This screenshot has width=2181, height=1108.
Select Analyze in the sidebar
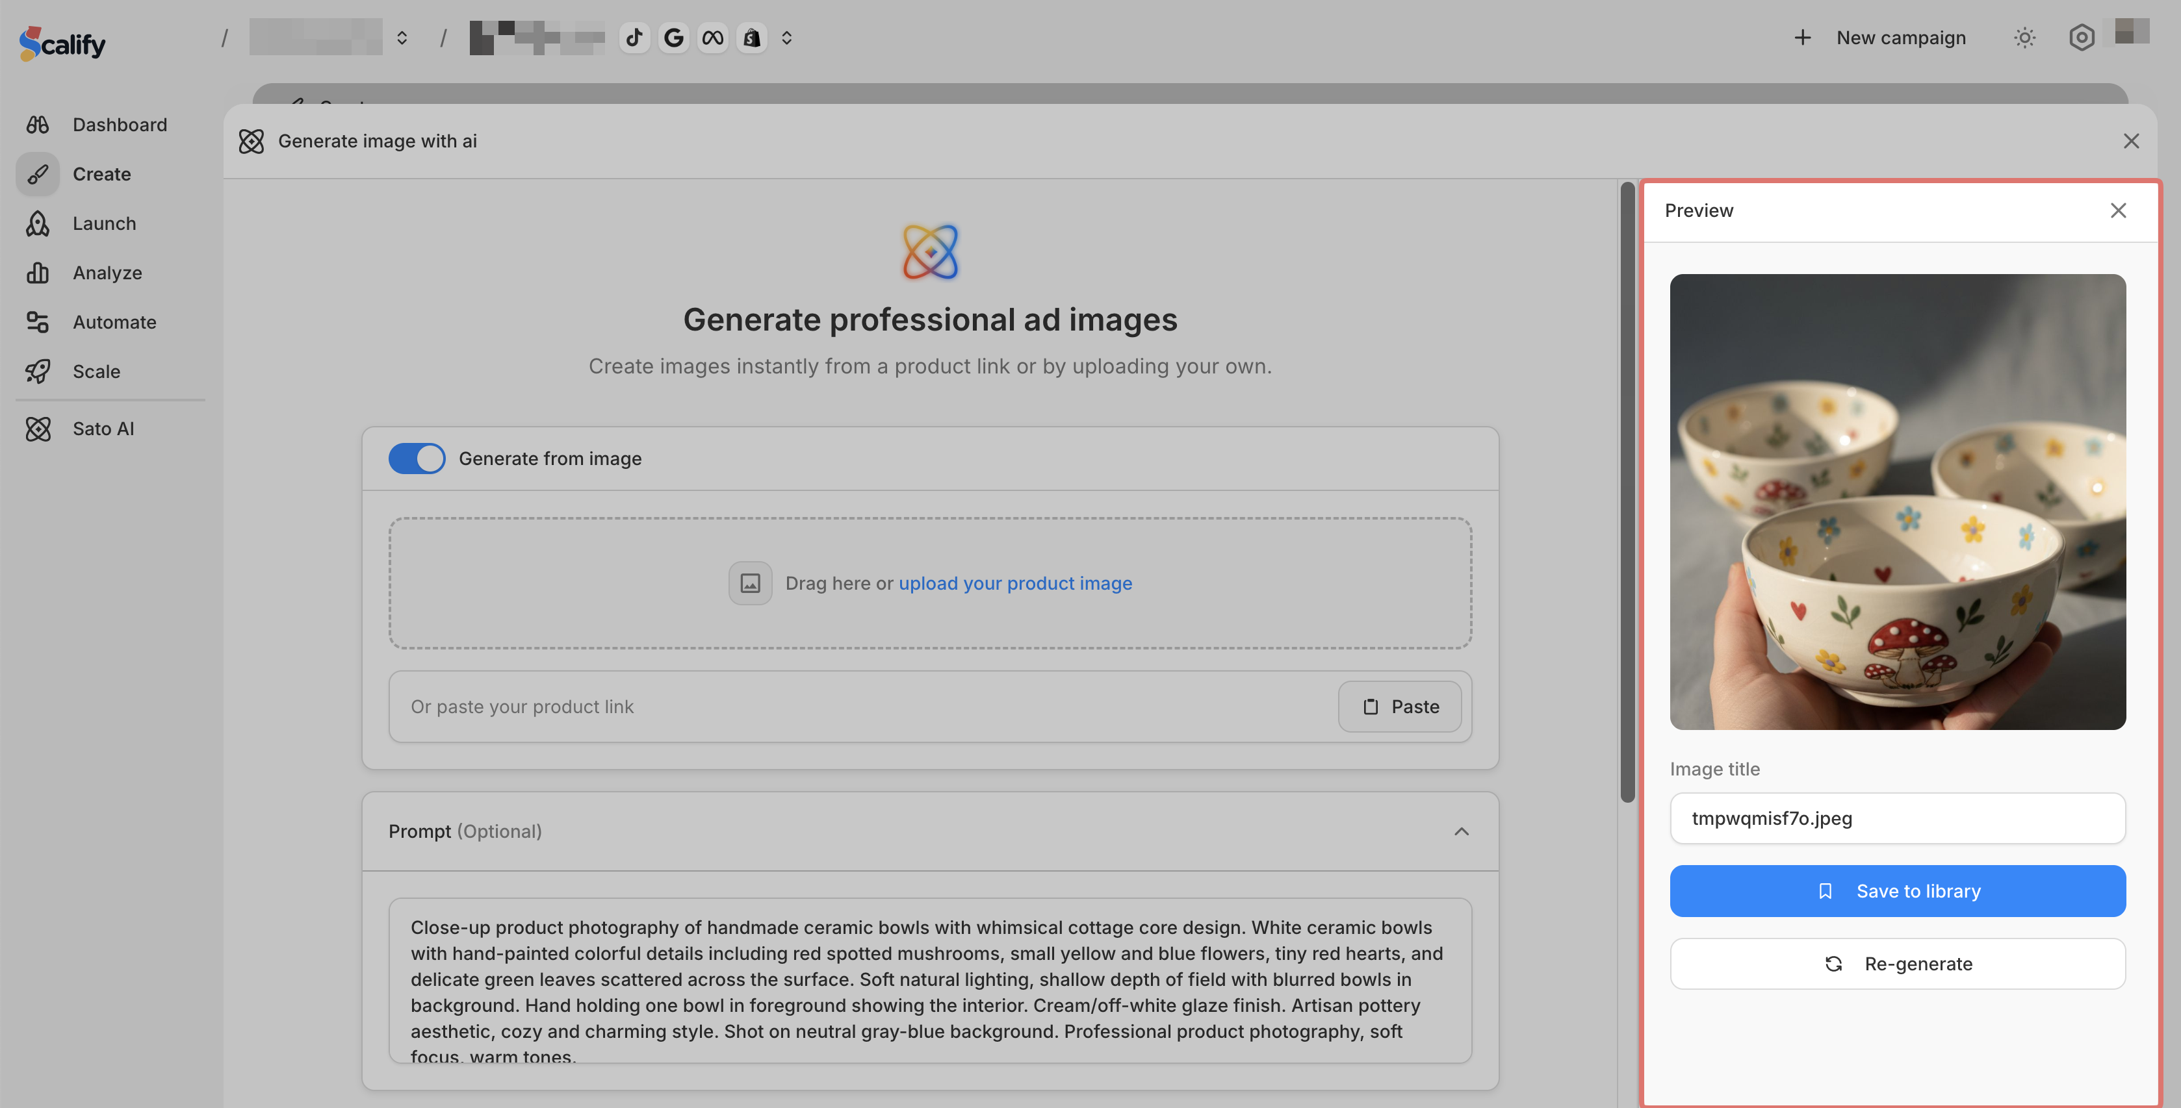[107, 273]
